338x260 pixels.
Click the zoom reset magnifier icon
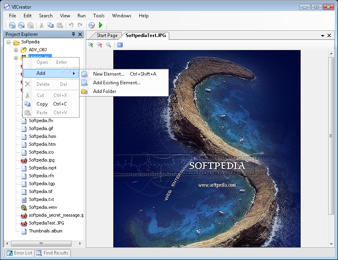point(109,45)
